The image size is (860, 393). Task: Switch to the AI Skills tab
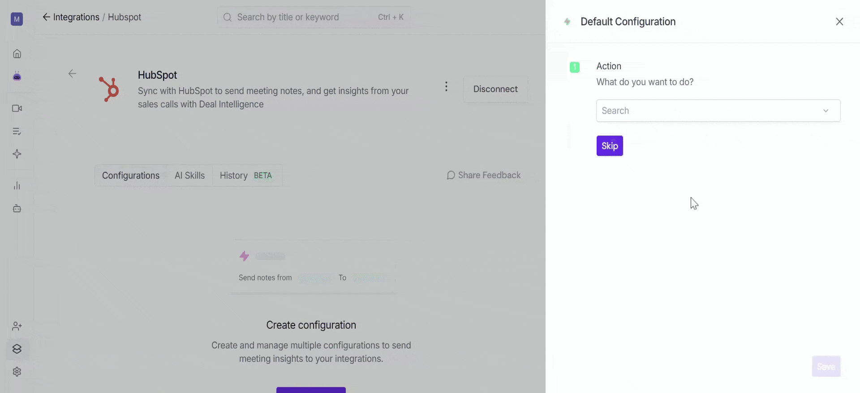point(189,175)
